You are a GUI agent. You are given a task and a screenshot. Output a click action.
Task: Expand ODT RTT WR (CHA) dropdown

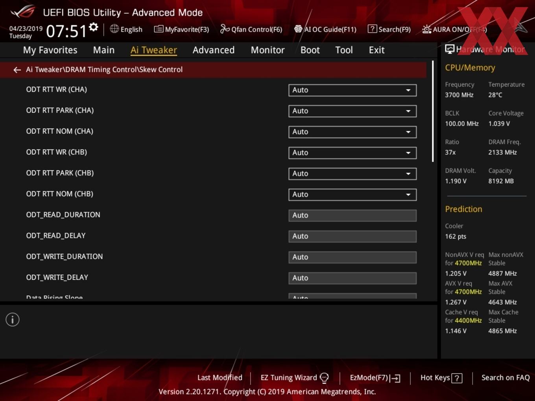(352, 90)
